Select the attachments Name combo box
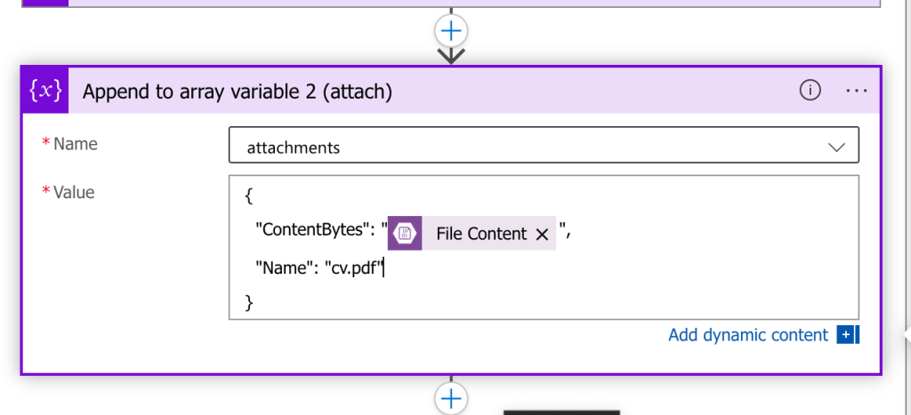 pos(544,145)
